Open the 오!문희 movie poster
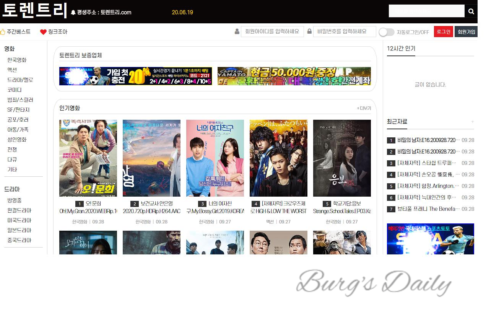 88,158
